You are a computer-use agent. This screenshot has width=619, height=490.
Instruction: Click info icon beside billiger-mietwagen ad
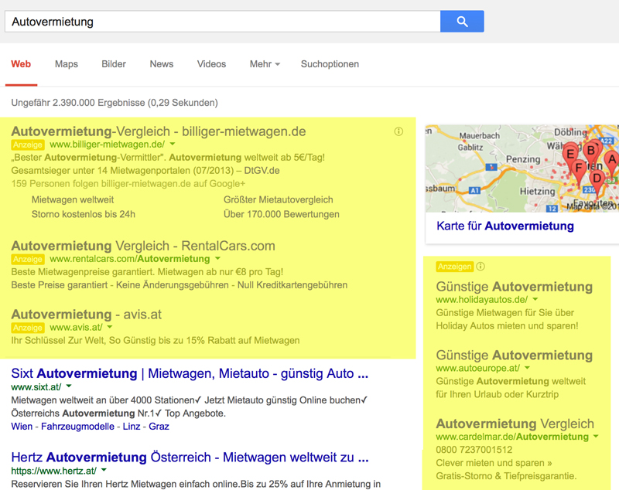click(x=398, y=131)
